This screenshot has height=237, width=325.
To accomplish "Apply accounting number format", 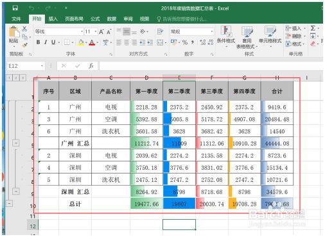I will click(x=173, y=42).
